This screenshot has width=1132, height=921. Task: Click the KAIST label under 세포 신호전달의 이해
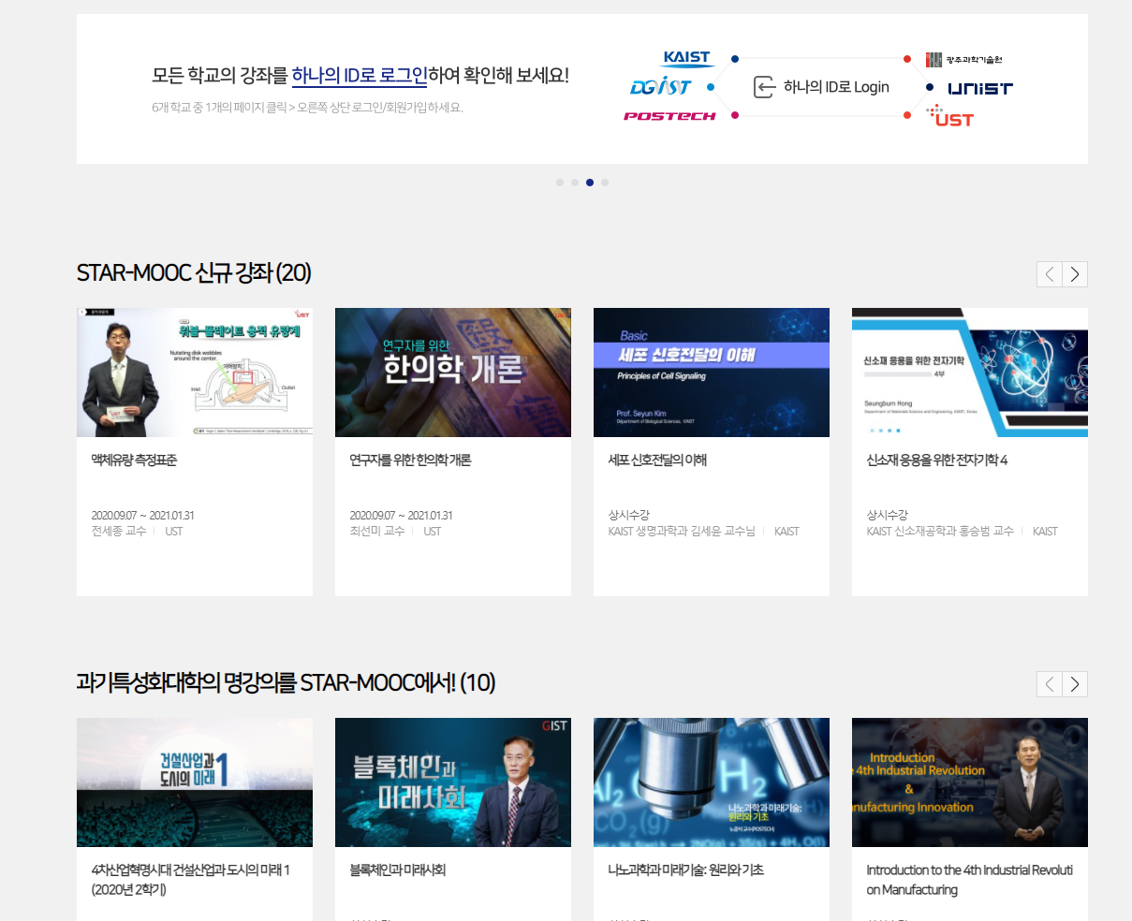[x=787, y=532]
